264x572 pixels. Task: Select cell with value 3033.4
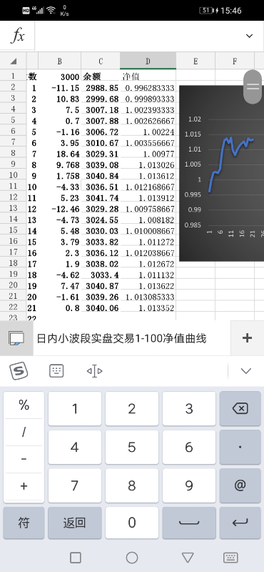(101, 275)
